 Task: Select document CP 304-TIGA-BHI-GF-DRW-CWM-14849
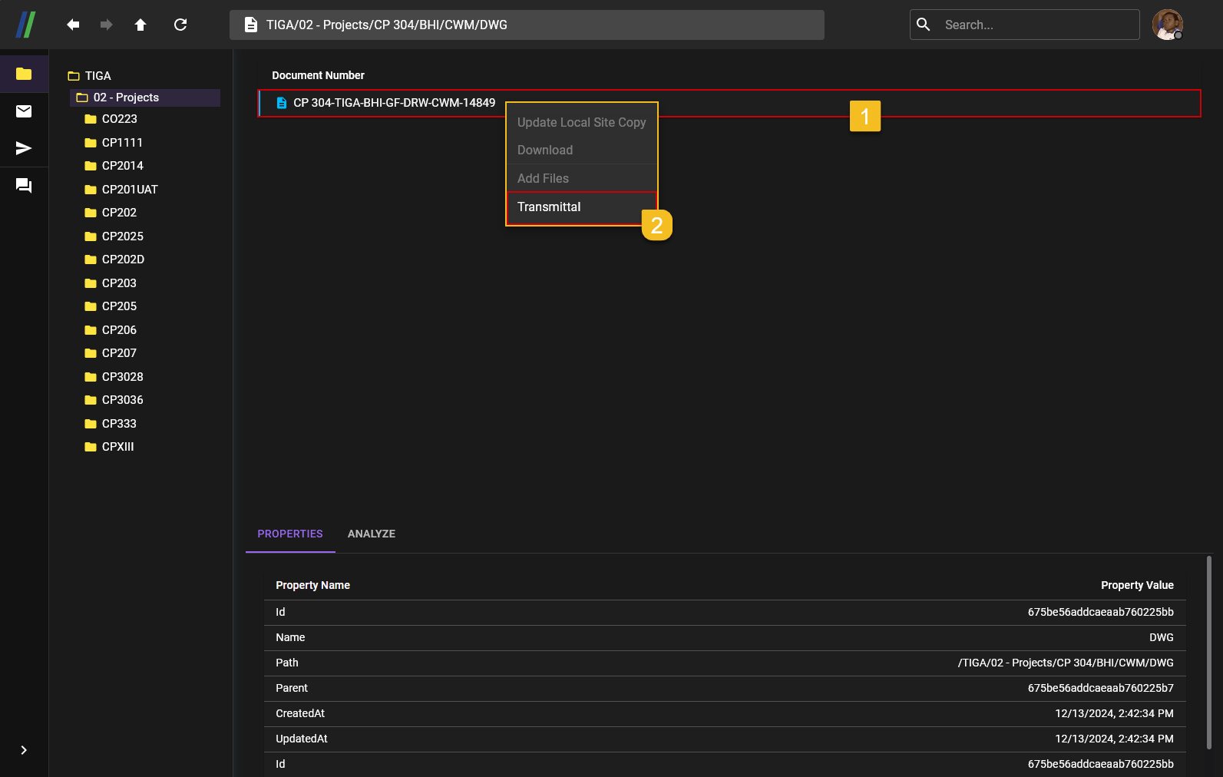[394, 103]
